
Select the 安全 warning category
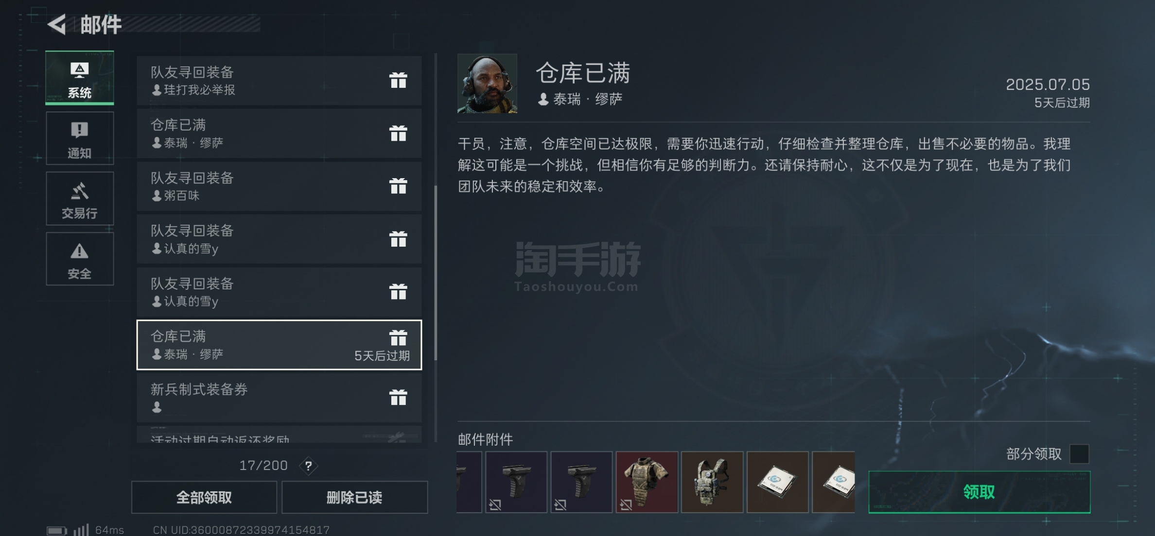pos(80,259)
